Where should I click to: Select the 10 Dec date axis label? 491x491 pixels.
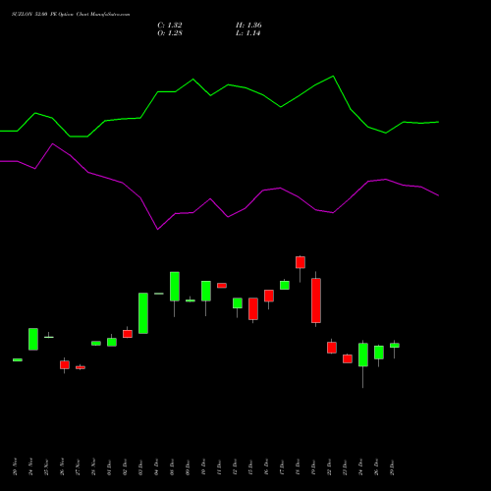coord(203,467)
